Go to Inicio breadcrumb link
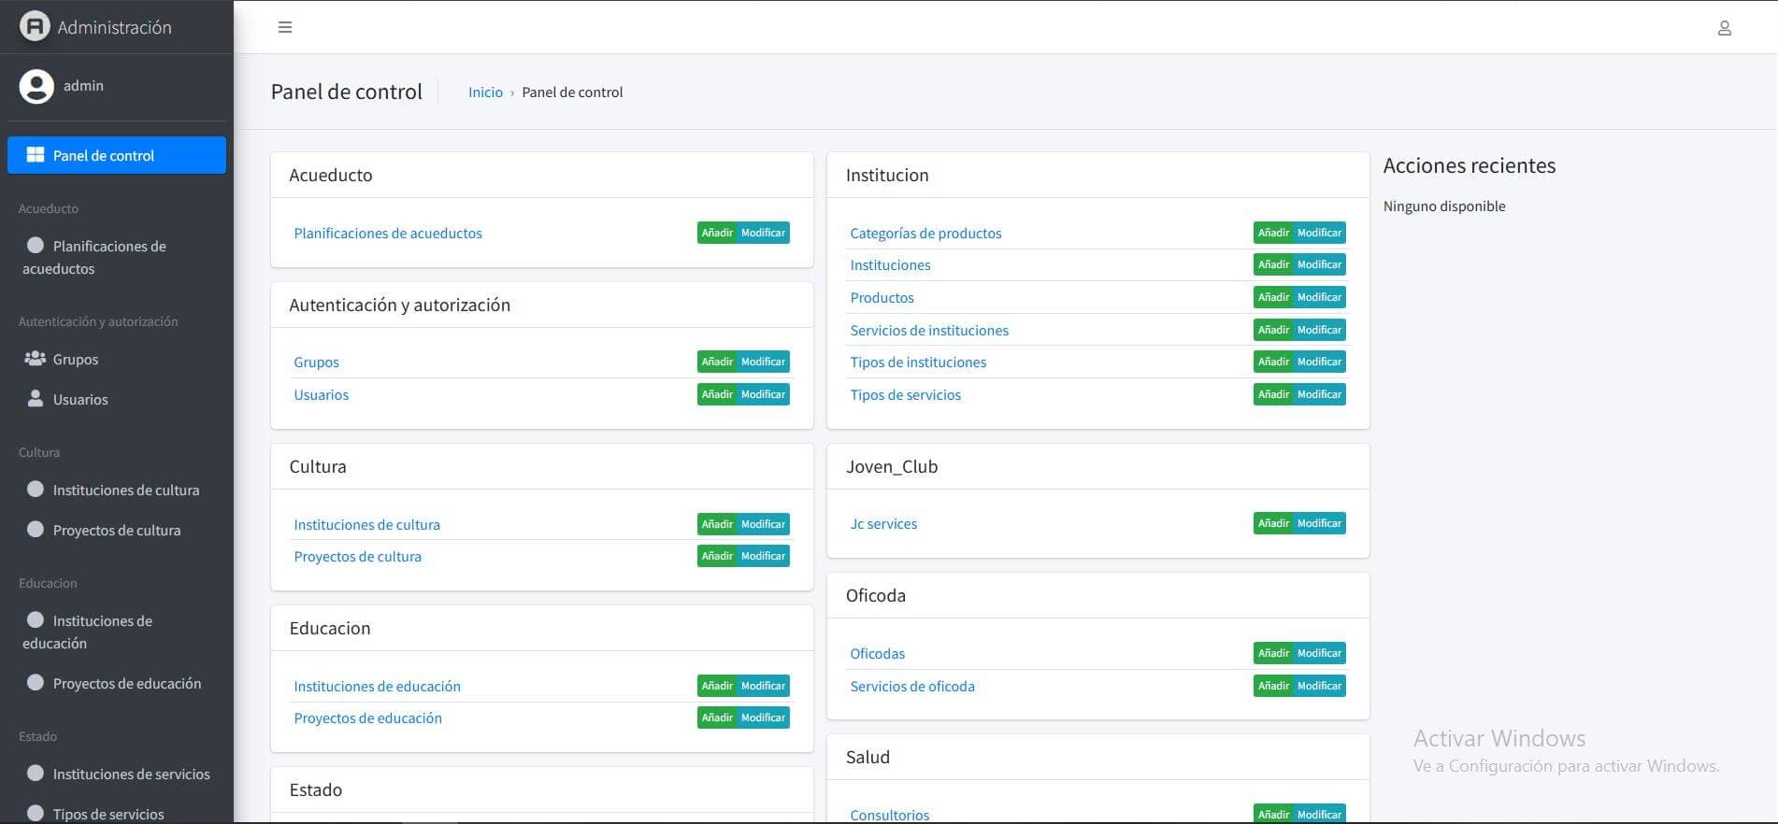 485,92
